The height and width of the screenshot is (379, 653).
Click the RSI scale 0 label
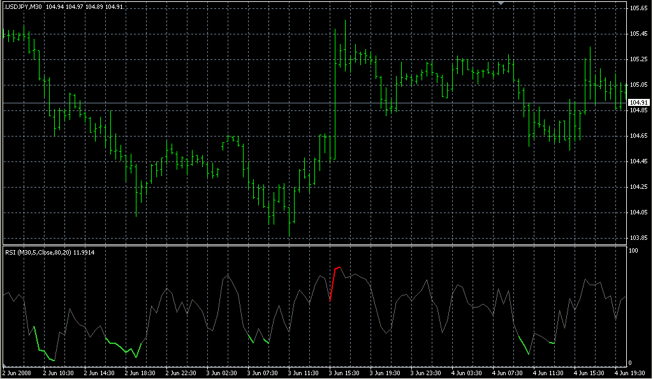pyautogui.click(x=630, y=363)
